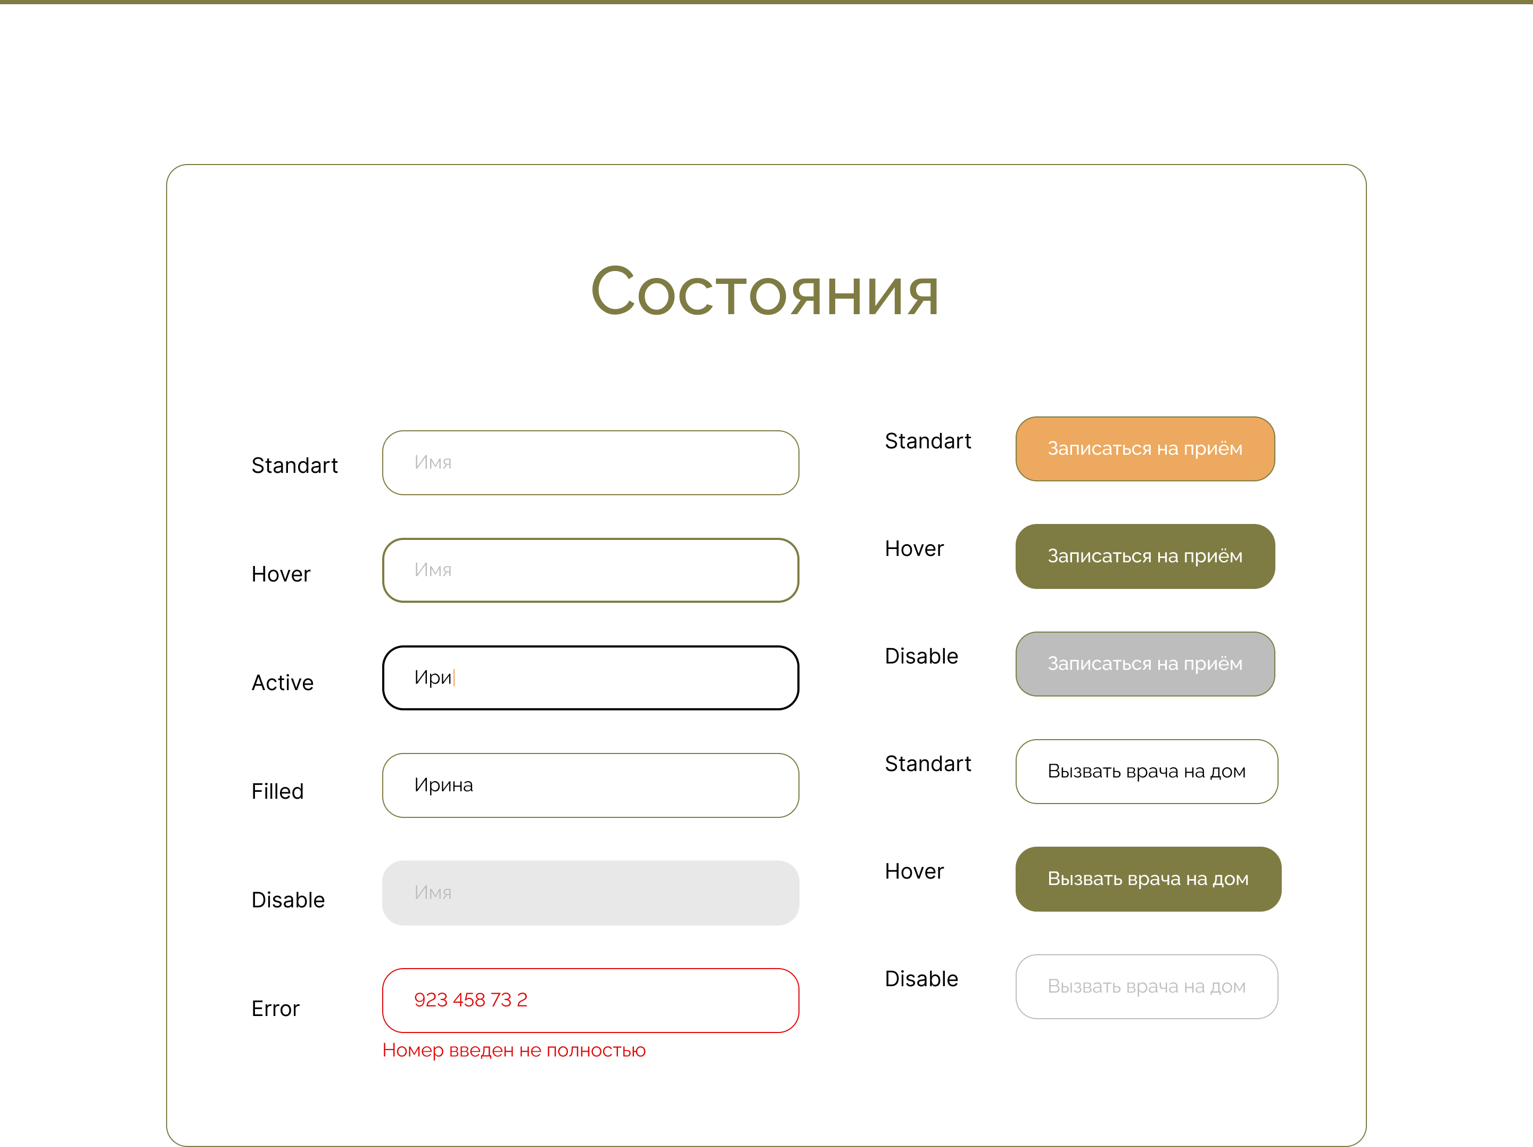Click the "Состояния" heading

pyautogui.click(x=764, y=292)
